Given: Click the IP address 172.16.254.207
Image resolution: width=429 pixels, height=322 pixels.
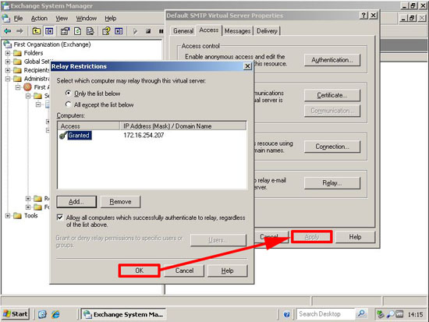Looking at the screenshot, I should pyautogui.click(x=144, y=135).
